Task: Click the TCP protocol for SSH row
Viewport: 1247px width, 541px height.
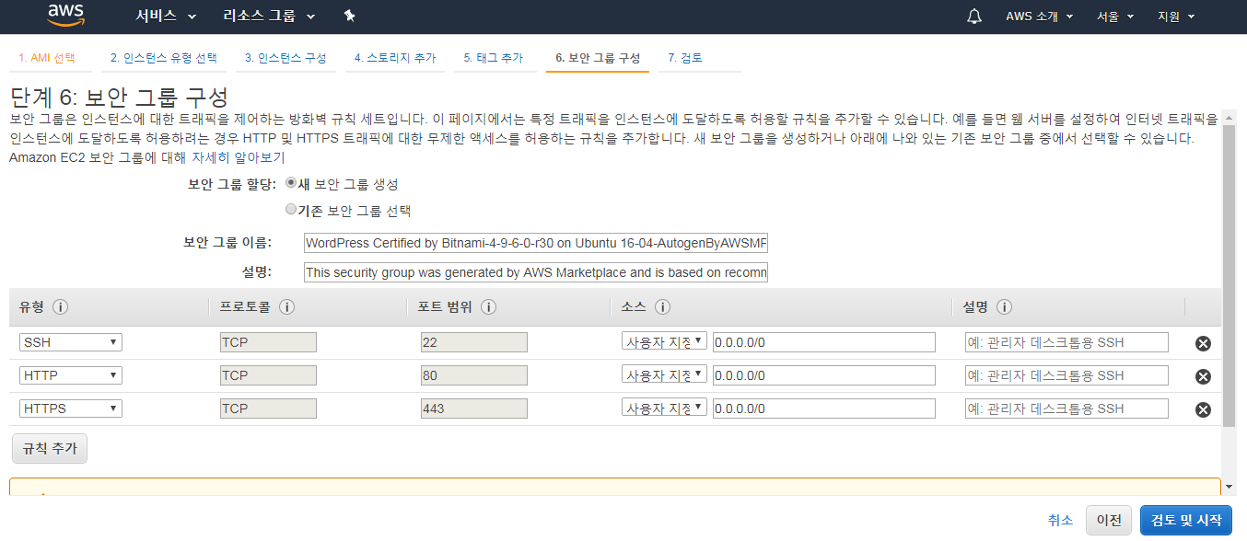Action: (x=268, y=342)
